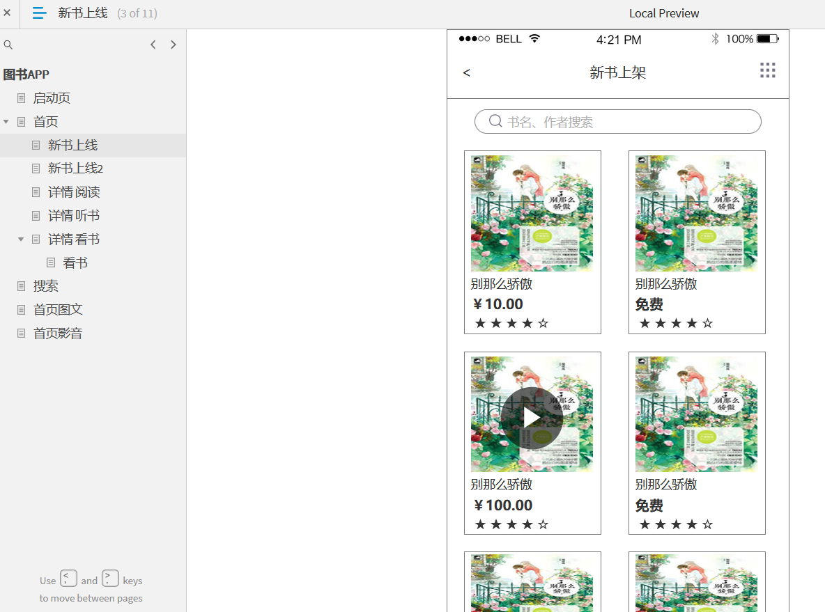825x612 pixels.
Task: Click the page icon beside 看书
Action: [50, 263]
